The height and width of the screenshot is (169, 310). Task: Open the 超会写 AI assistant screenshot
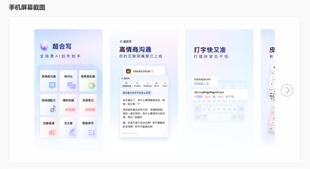coord(69,90)
